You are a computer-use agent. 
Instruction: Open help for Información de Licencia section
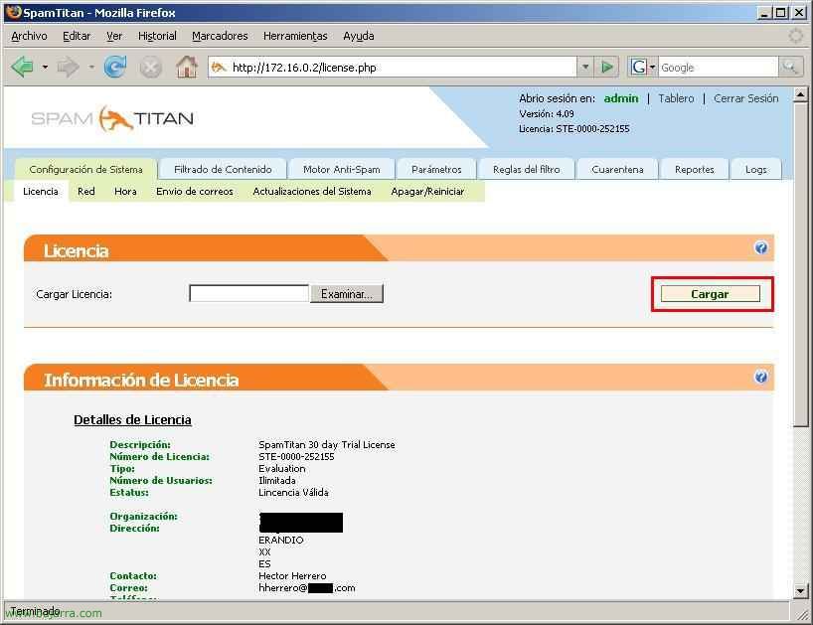pos(760,377)
